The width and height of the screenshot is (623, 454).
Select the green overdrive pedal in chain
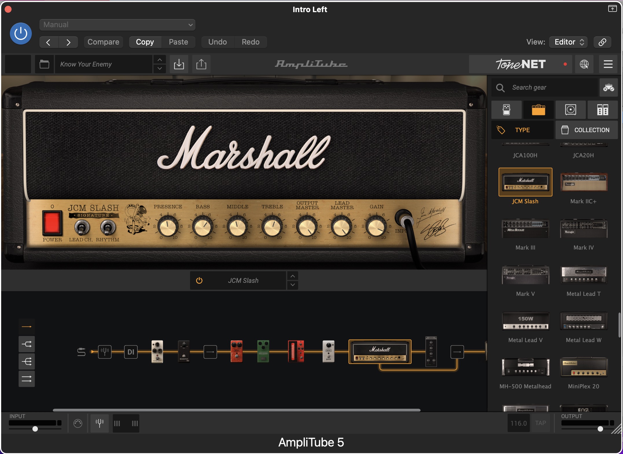click(263, 352)
